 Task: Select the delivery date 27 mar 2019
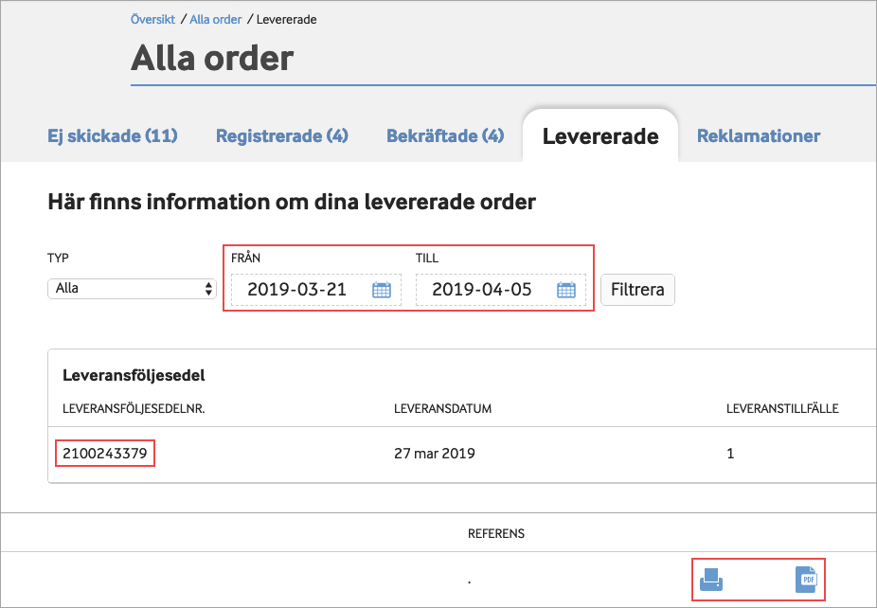coord(434,454)
